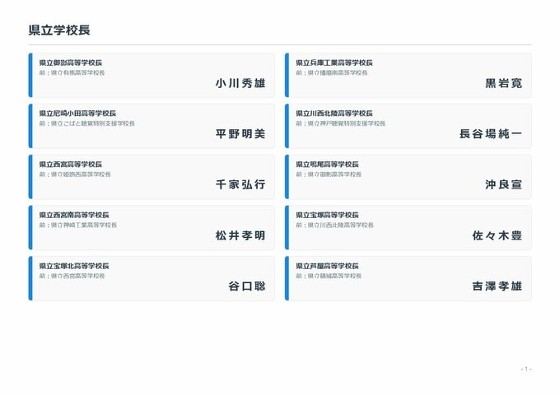
Task: Select the name 千家弘行
Action: tap(240, 185)
